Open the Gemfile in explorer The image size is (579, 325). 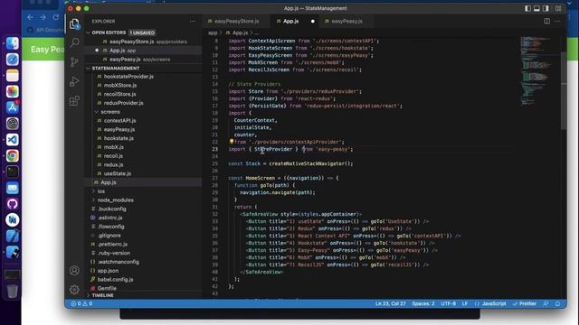click(x=107, y=288)
